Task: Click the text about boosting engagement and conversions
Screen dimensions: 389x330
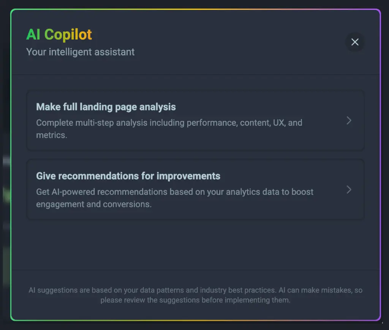Action: pyautogui.click(x=174, y=198)
